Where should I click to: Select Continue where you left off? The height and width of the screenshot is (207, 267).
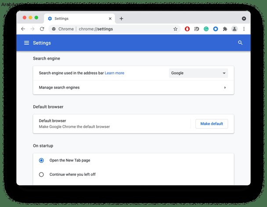click(41, 175)
